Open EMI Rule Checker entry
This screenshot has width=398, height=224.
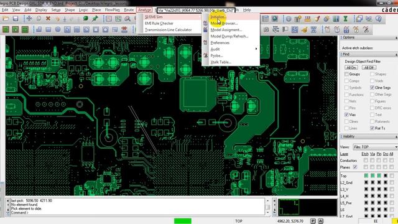pyautogui.click(x=169, y=23)
